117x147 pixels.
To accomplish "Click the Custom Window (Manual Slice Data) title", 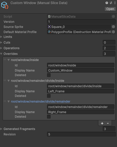I will [39, 3].
